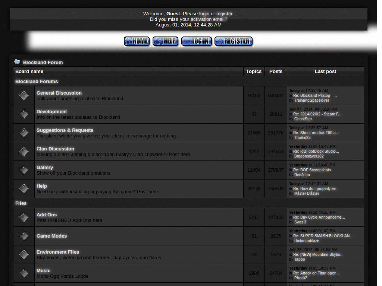This screenshot has width=382, height=286.
Task: Open last post 'Re: [NEW] Mountain Skybo...'
Action: coord(318,254)
